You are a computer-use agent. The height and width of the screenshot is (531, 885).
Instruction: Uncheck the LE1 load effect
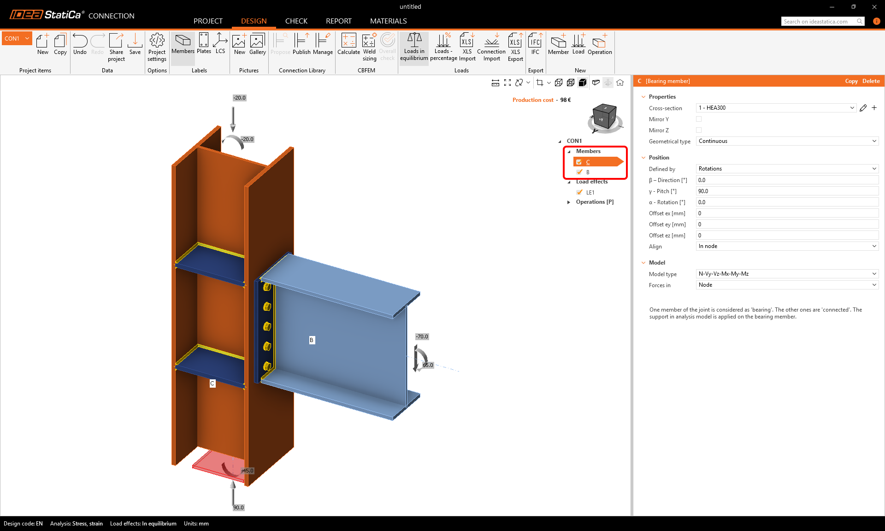point(579,192)
